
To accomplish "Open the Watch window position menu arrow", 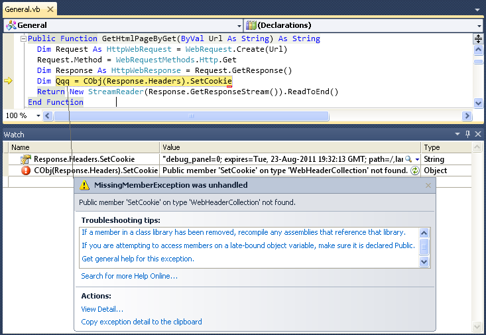I will tap(458, 134).
